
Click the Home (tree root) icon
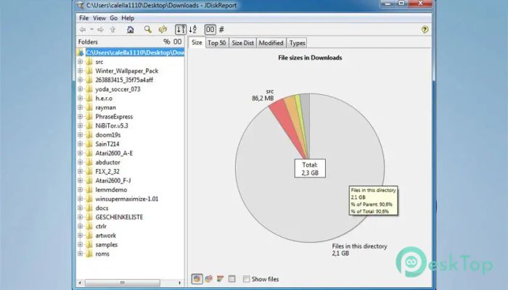click(x=130, y=30)
